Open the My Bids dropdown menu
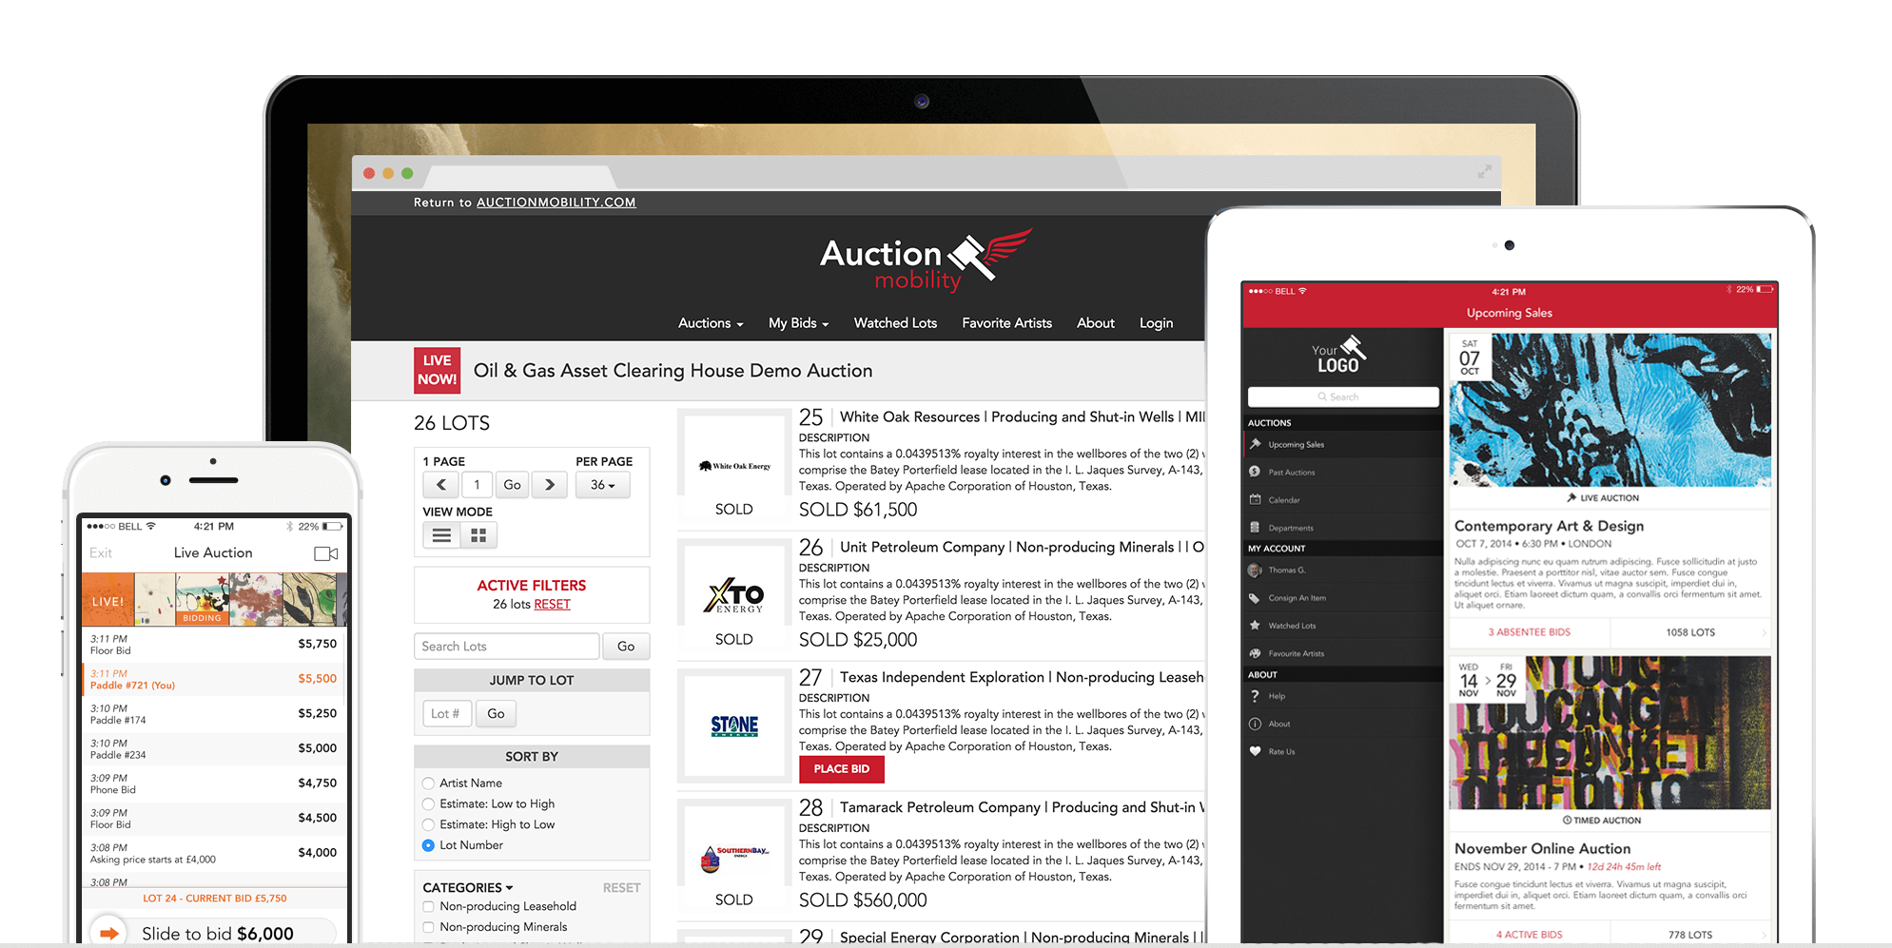The image size is (1892, 948). [x=798, y=323]
